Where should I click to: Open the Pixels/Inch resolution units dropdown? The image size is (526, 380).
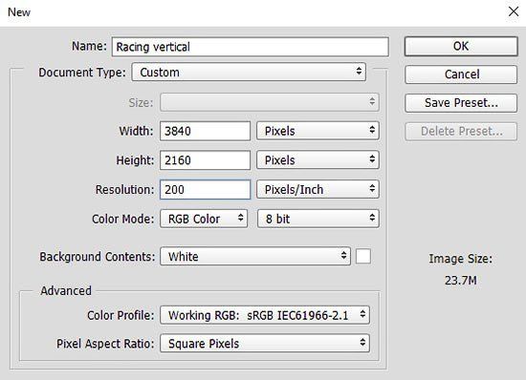coord(318,189)
